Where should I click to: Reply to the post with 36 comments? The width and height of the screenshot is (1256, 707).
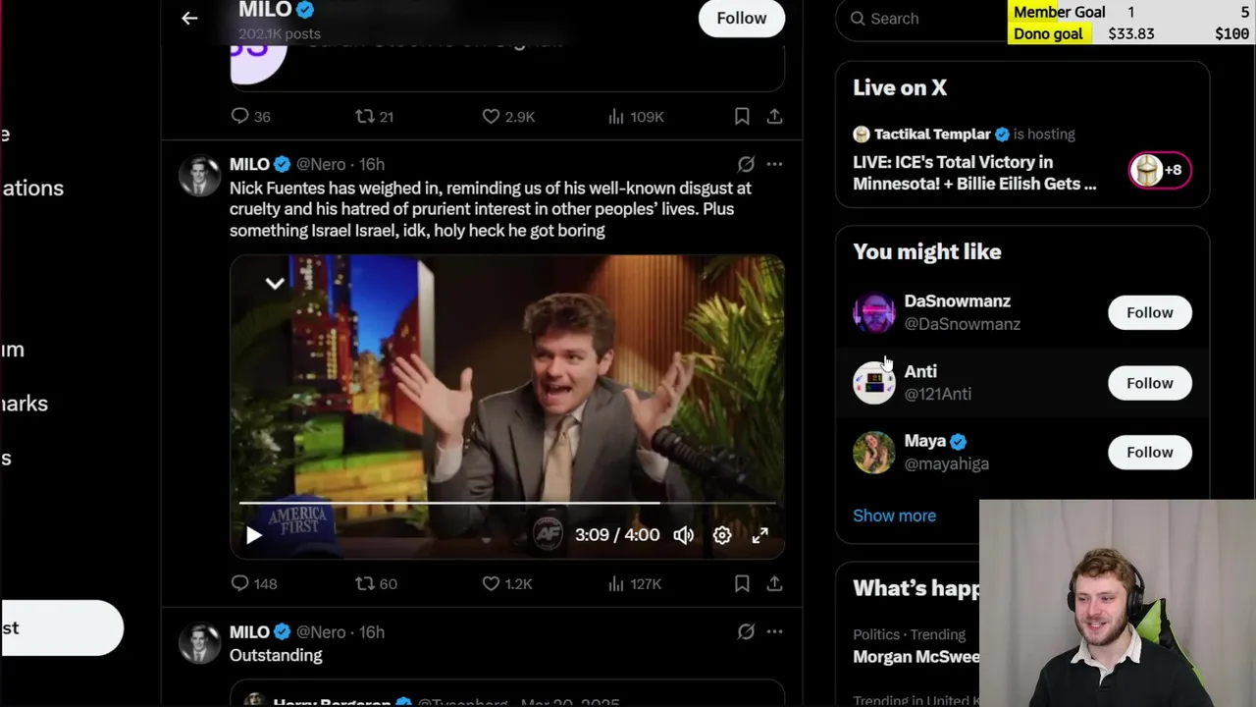tap(250, 116)
